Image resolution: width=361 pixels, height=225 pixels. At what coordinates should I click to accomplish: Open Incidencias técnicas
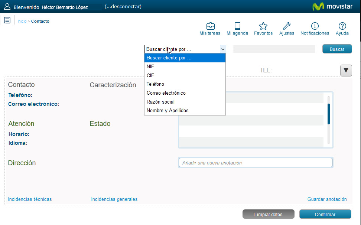[x=30, y=199]
